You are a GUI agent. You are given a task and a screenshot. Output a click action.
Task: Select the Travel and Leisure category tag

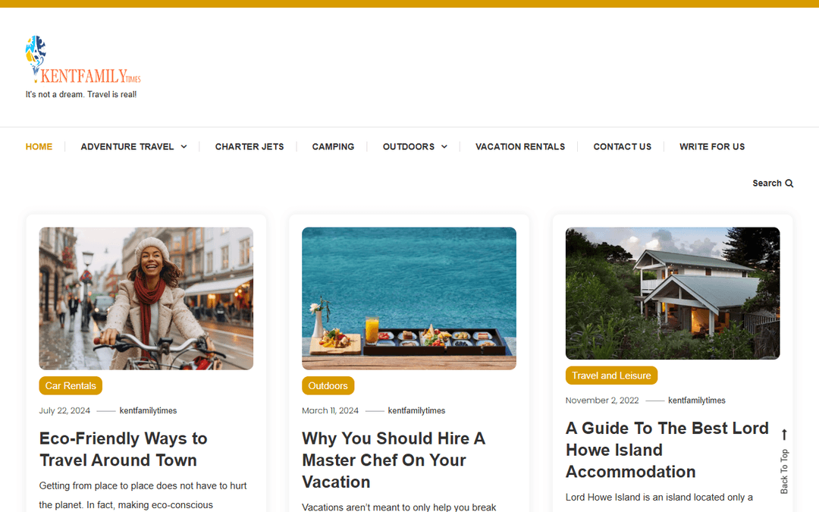(x=611, y=375)
